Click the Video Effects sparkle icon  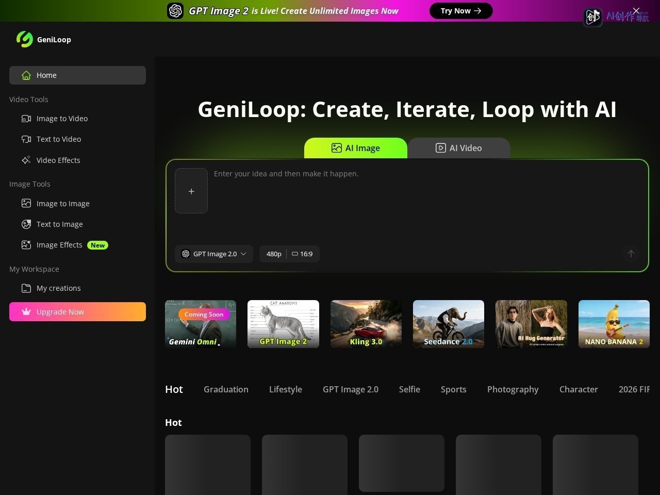click(x=26, y=160)
